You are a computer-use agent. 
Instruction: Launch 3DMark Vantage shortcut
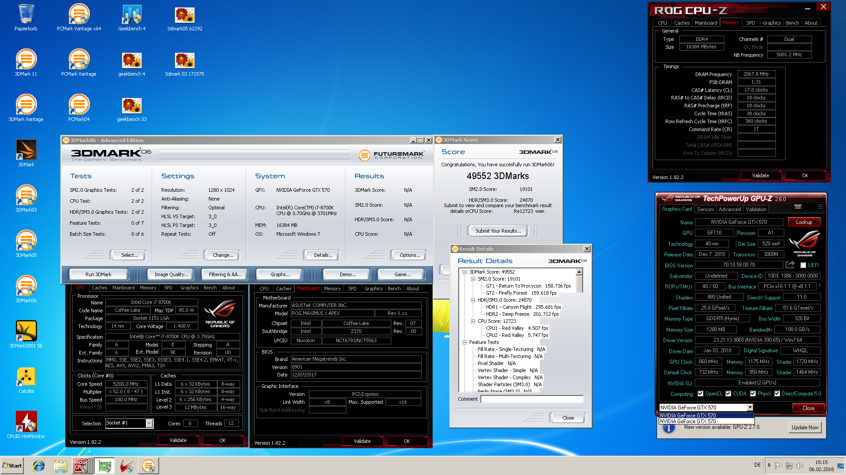point(26,108)
